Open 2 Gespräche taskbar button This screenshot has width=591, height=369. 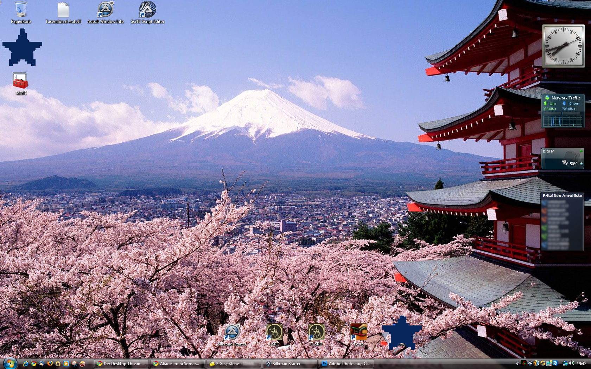tap(234, 364)
